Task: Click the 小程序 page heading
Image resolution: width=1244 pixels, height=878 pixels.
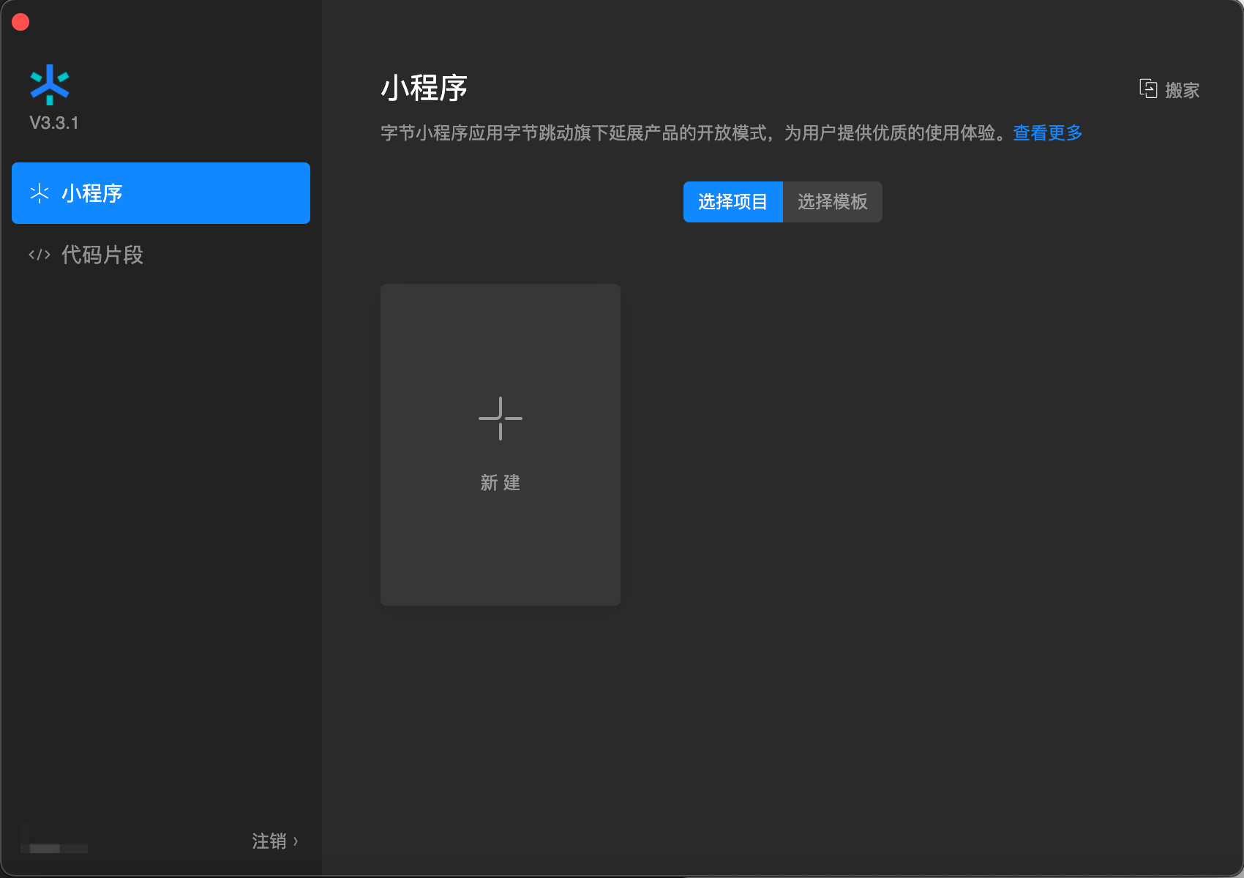Action: [x=424, y=89]
